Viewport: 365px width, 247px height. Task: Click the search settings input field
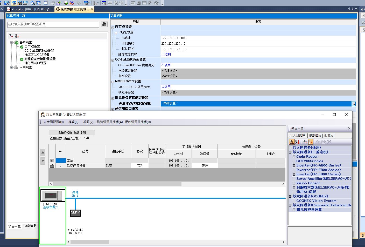click(x=53, y=24)
